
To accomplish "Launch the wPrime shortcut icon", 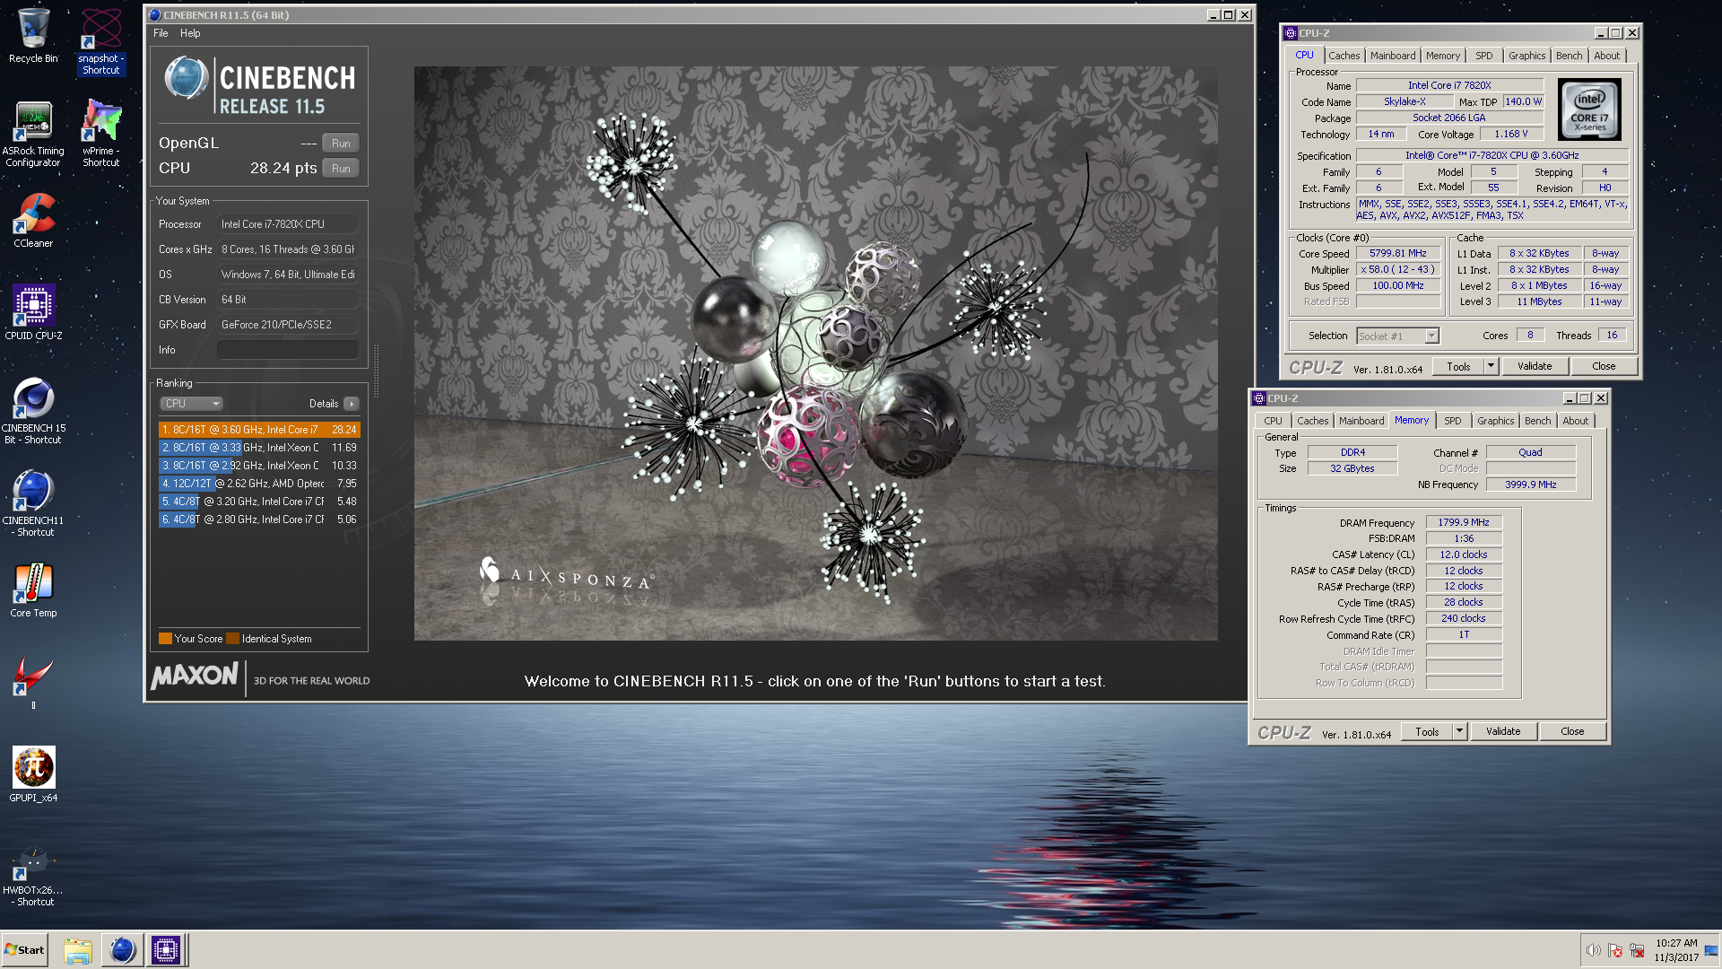I will coord(100,134).
